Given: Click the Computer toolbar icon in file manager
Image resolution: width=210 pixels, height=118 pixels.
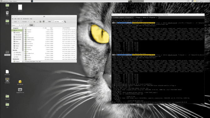Looking at the screenshot, I should point(44,22).
